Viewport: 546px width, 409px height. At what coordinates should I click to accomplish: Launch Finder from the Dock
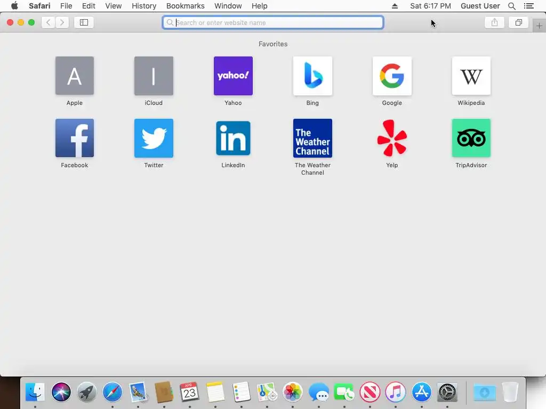pyautogui.click(x=35, y=392)
